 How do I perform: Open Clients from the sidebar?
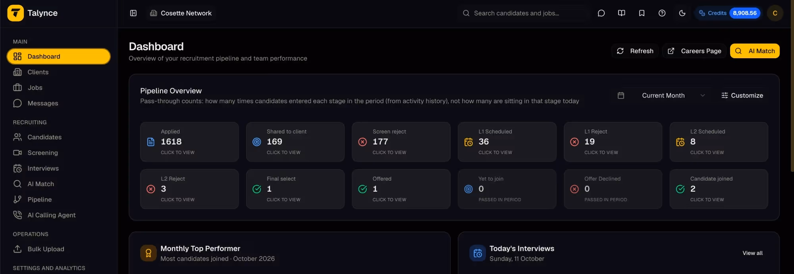pyautogui.click(x=58, y=72)
